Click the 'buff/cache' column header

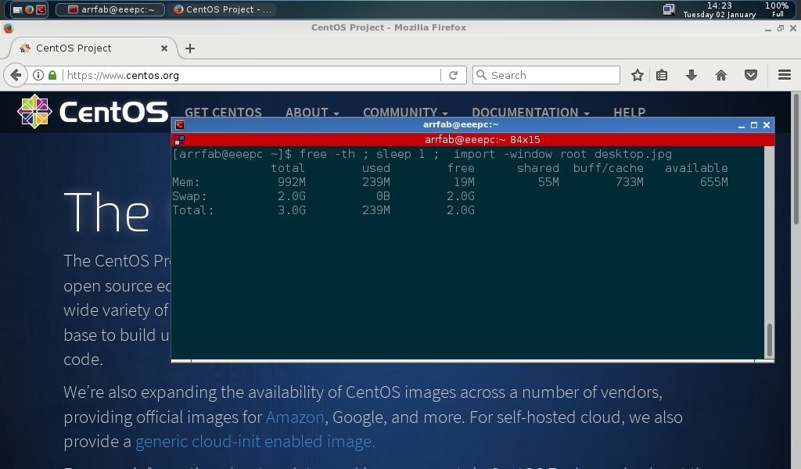[x=608, y=168]
